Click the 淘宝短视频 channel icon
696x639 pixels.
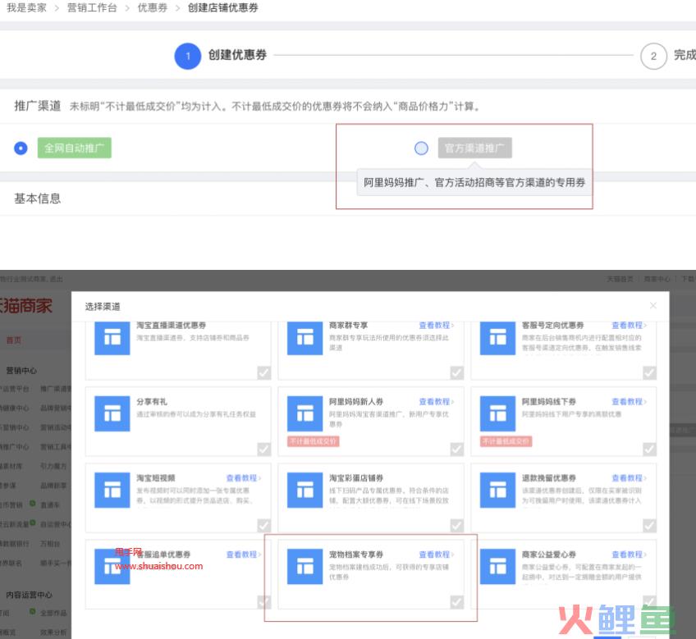pos(112,490)
